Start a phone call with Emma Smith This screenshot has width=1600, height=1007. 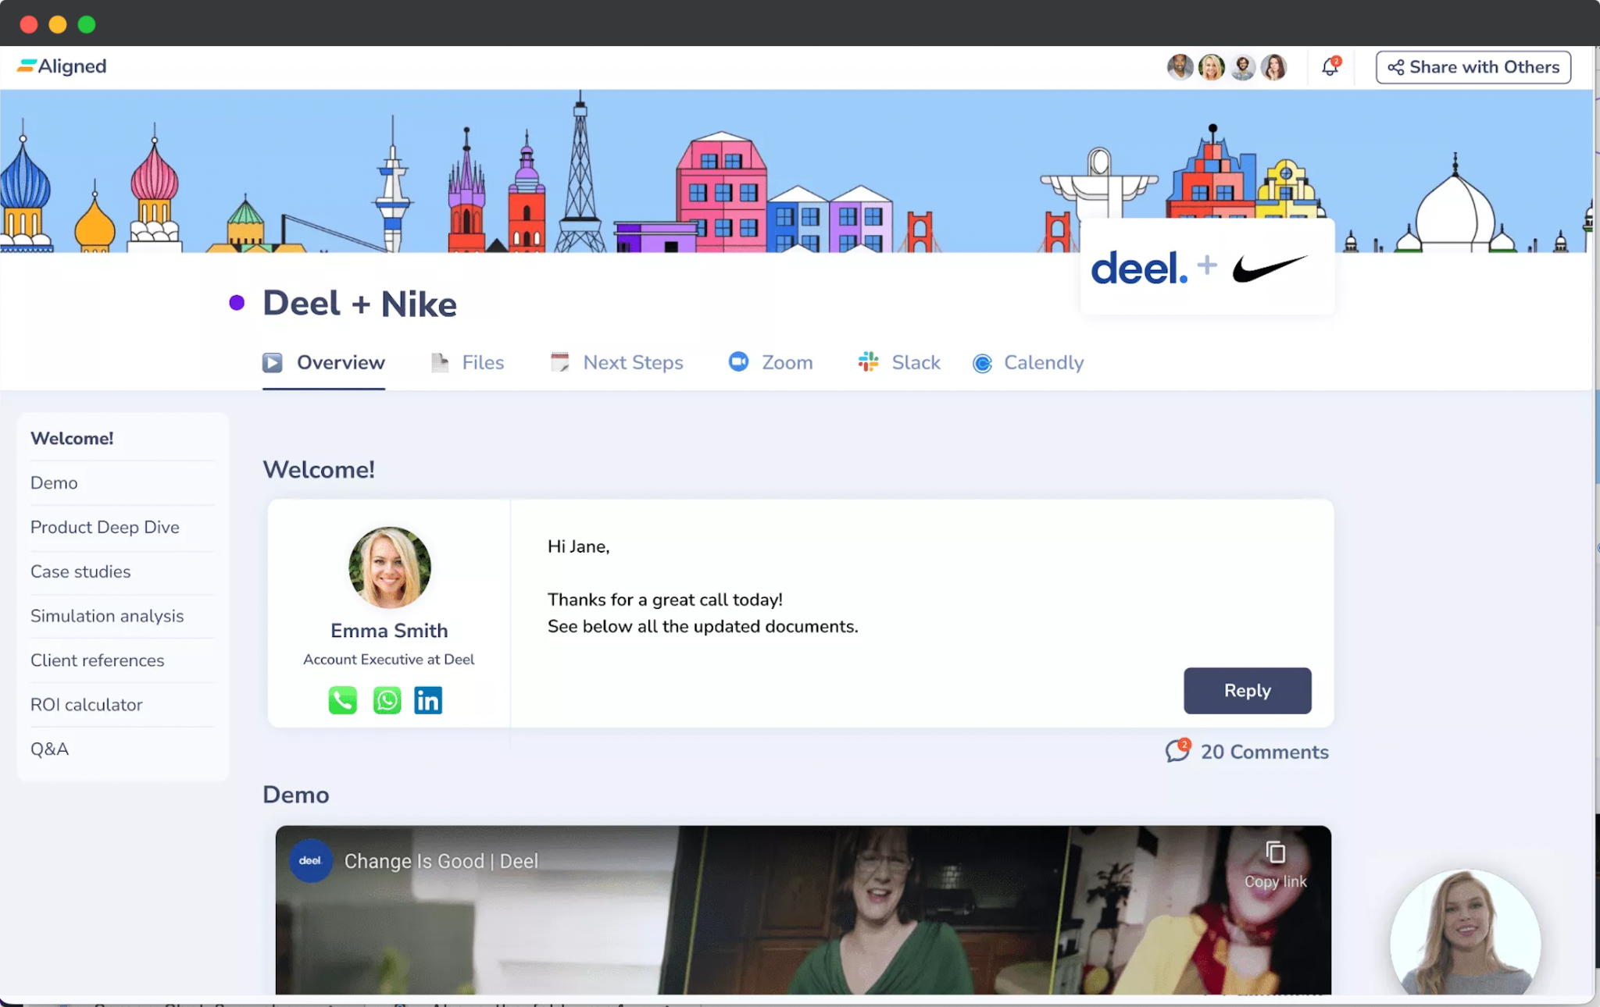coord(342,700)
